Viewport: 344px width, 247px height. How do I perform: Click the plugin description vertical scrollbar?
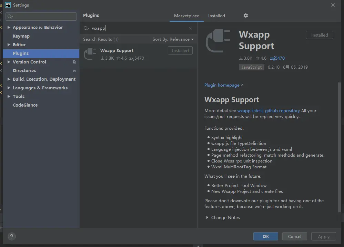(x=340, y=147)
